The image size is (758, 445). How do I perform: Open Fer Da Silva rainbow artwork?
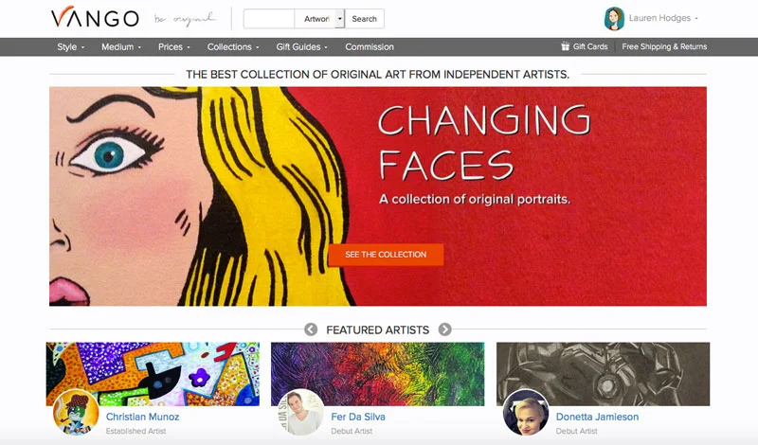click(377, 374)
